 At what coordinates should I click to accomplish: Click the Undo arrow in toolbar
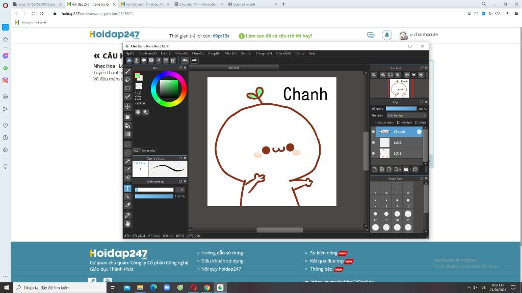(185, 60)
